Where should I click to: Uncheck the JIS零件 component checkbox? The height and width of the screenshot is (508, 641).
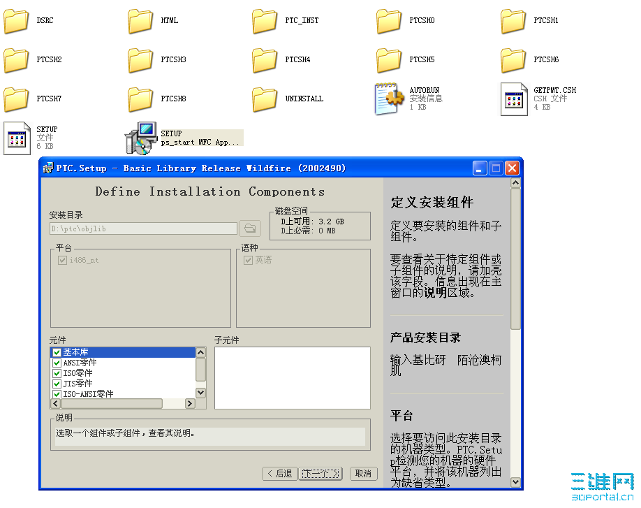[57, 384]
